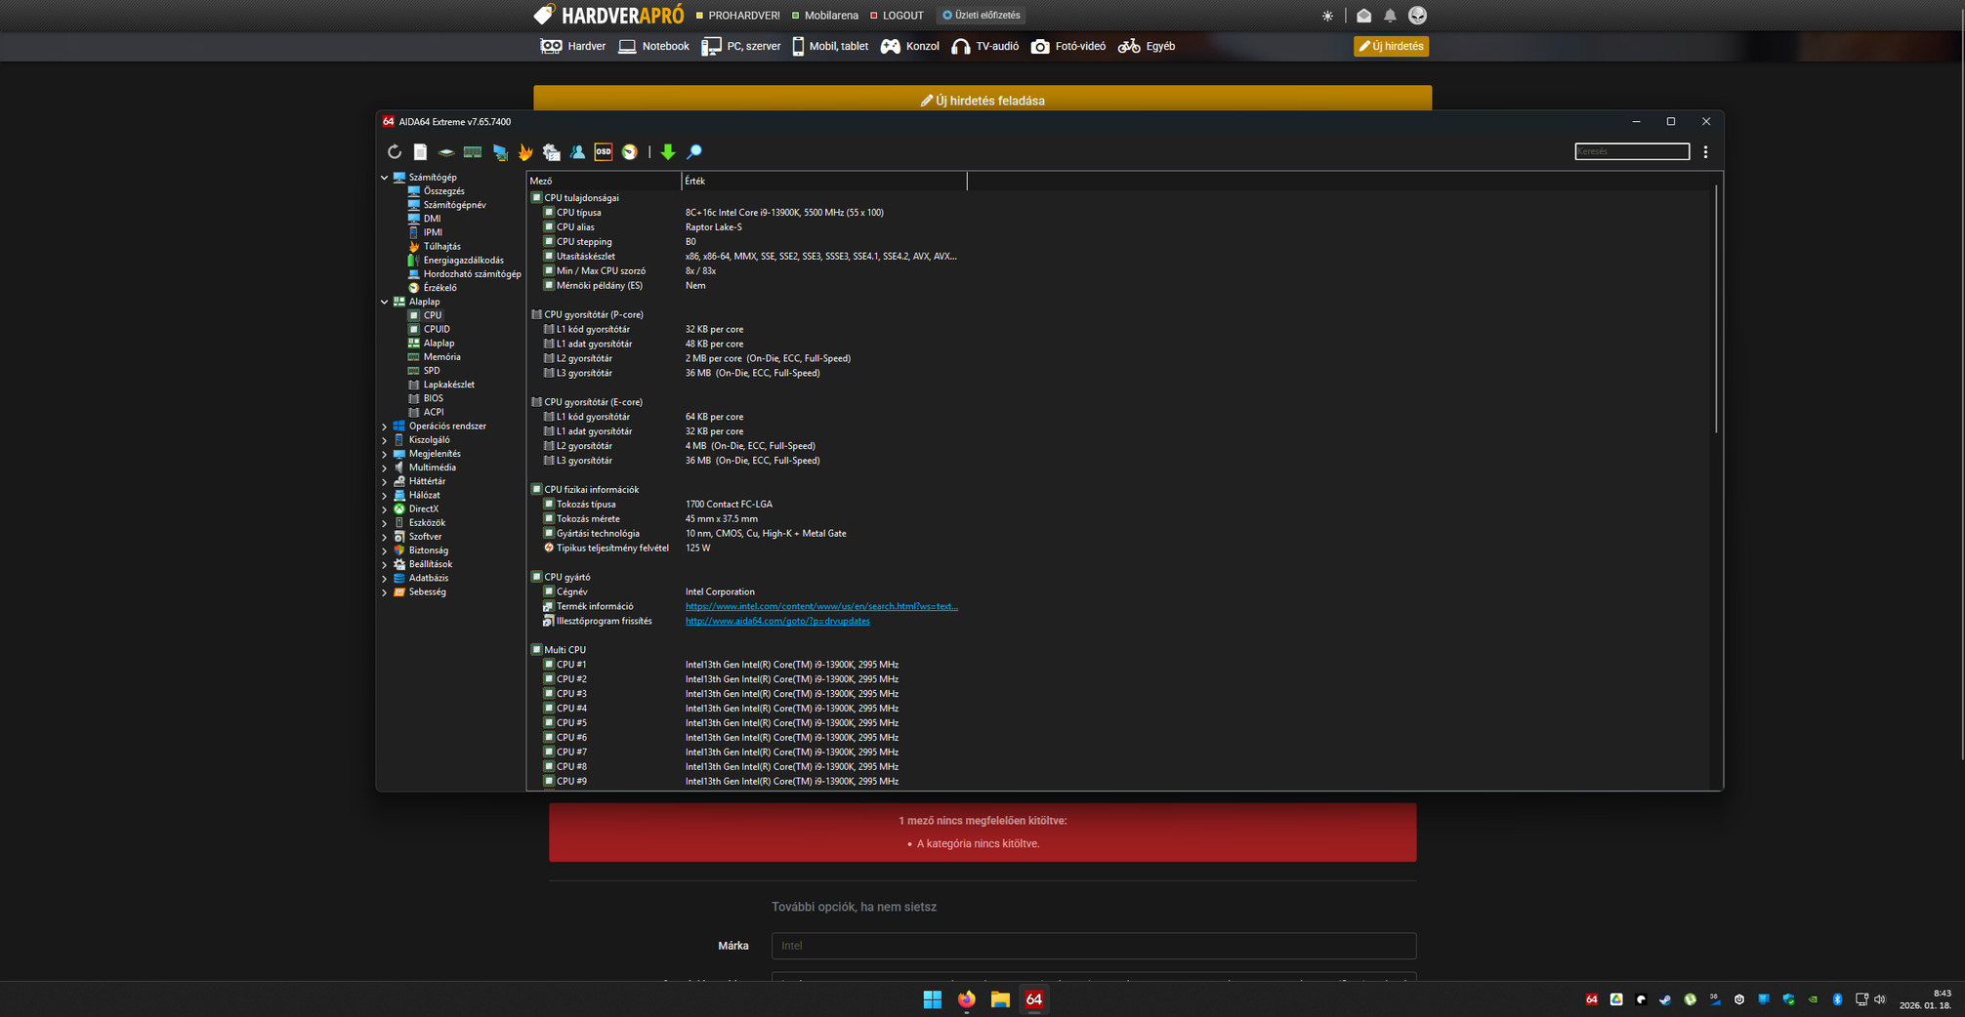The width and height of the screenshot is (1965, 1017).
Task: Expand the Háttértár tree node
Action: point(385,482)
